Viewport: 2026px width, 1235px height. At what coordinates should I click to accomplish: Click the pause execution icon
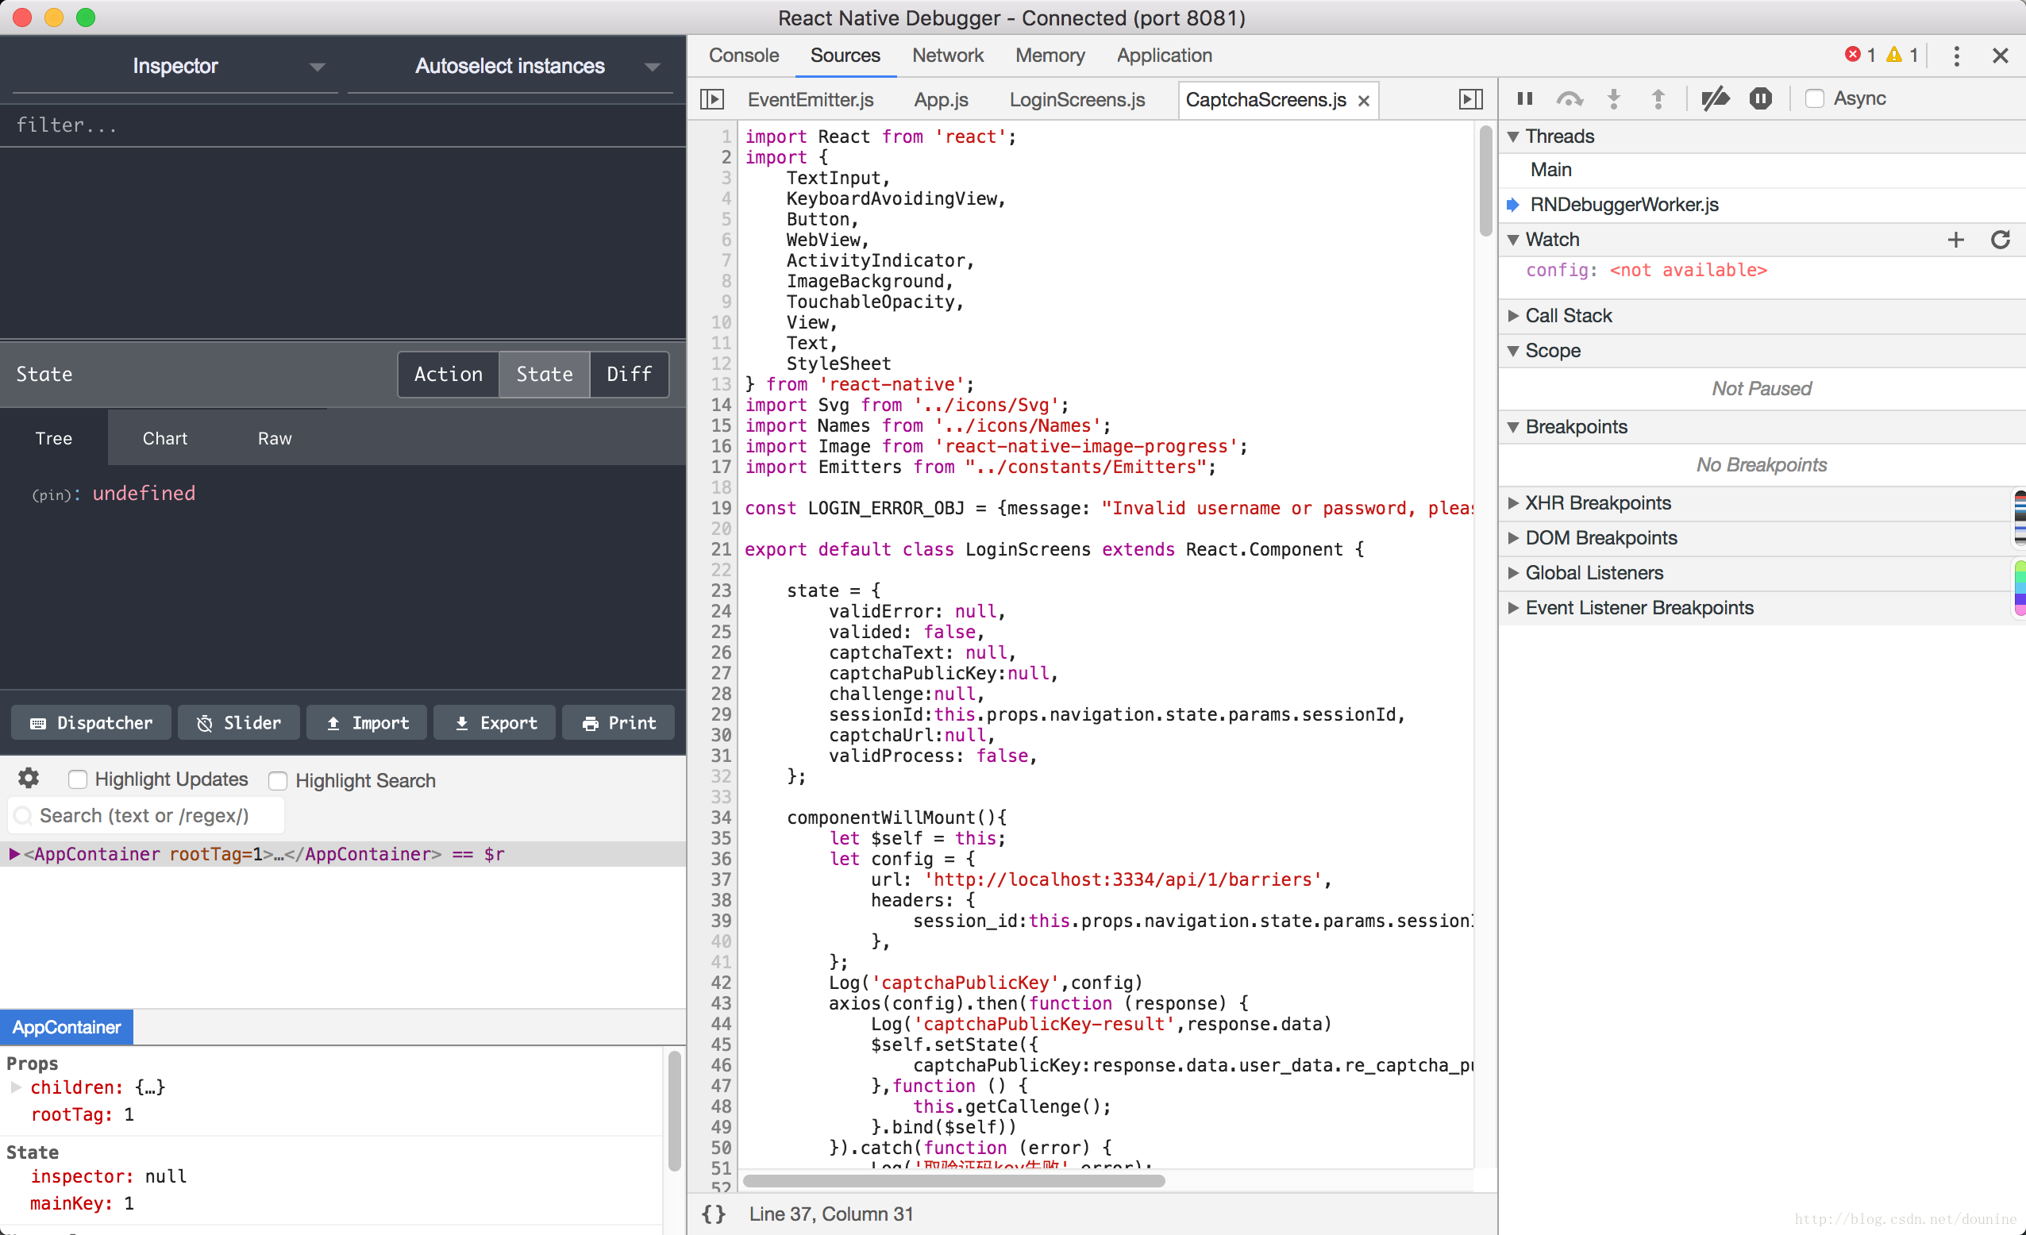coord(1527,98)
